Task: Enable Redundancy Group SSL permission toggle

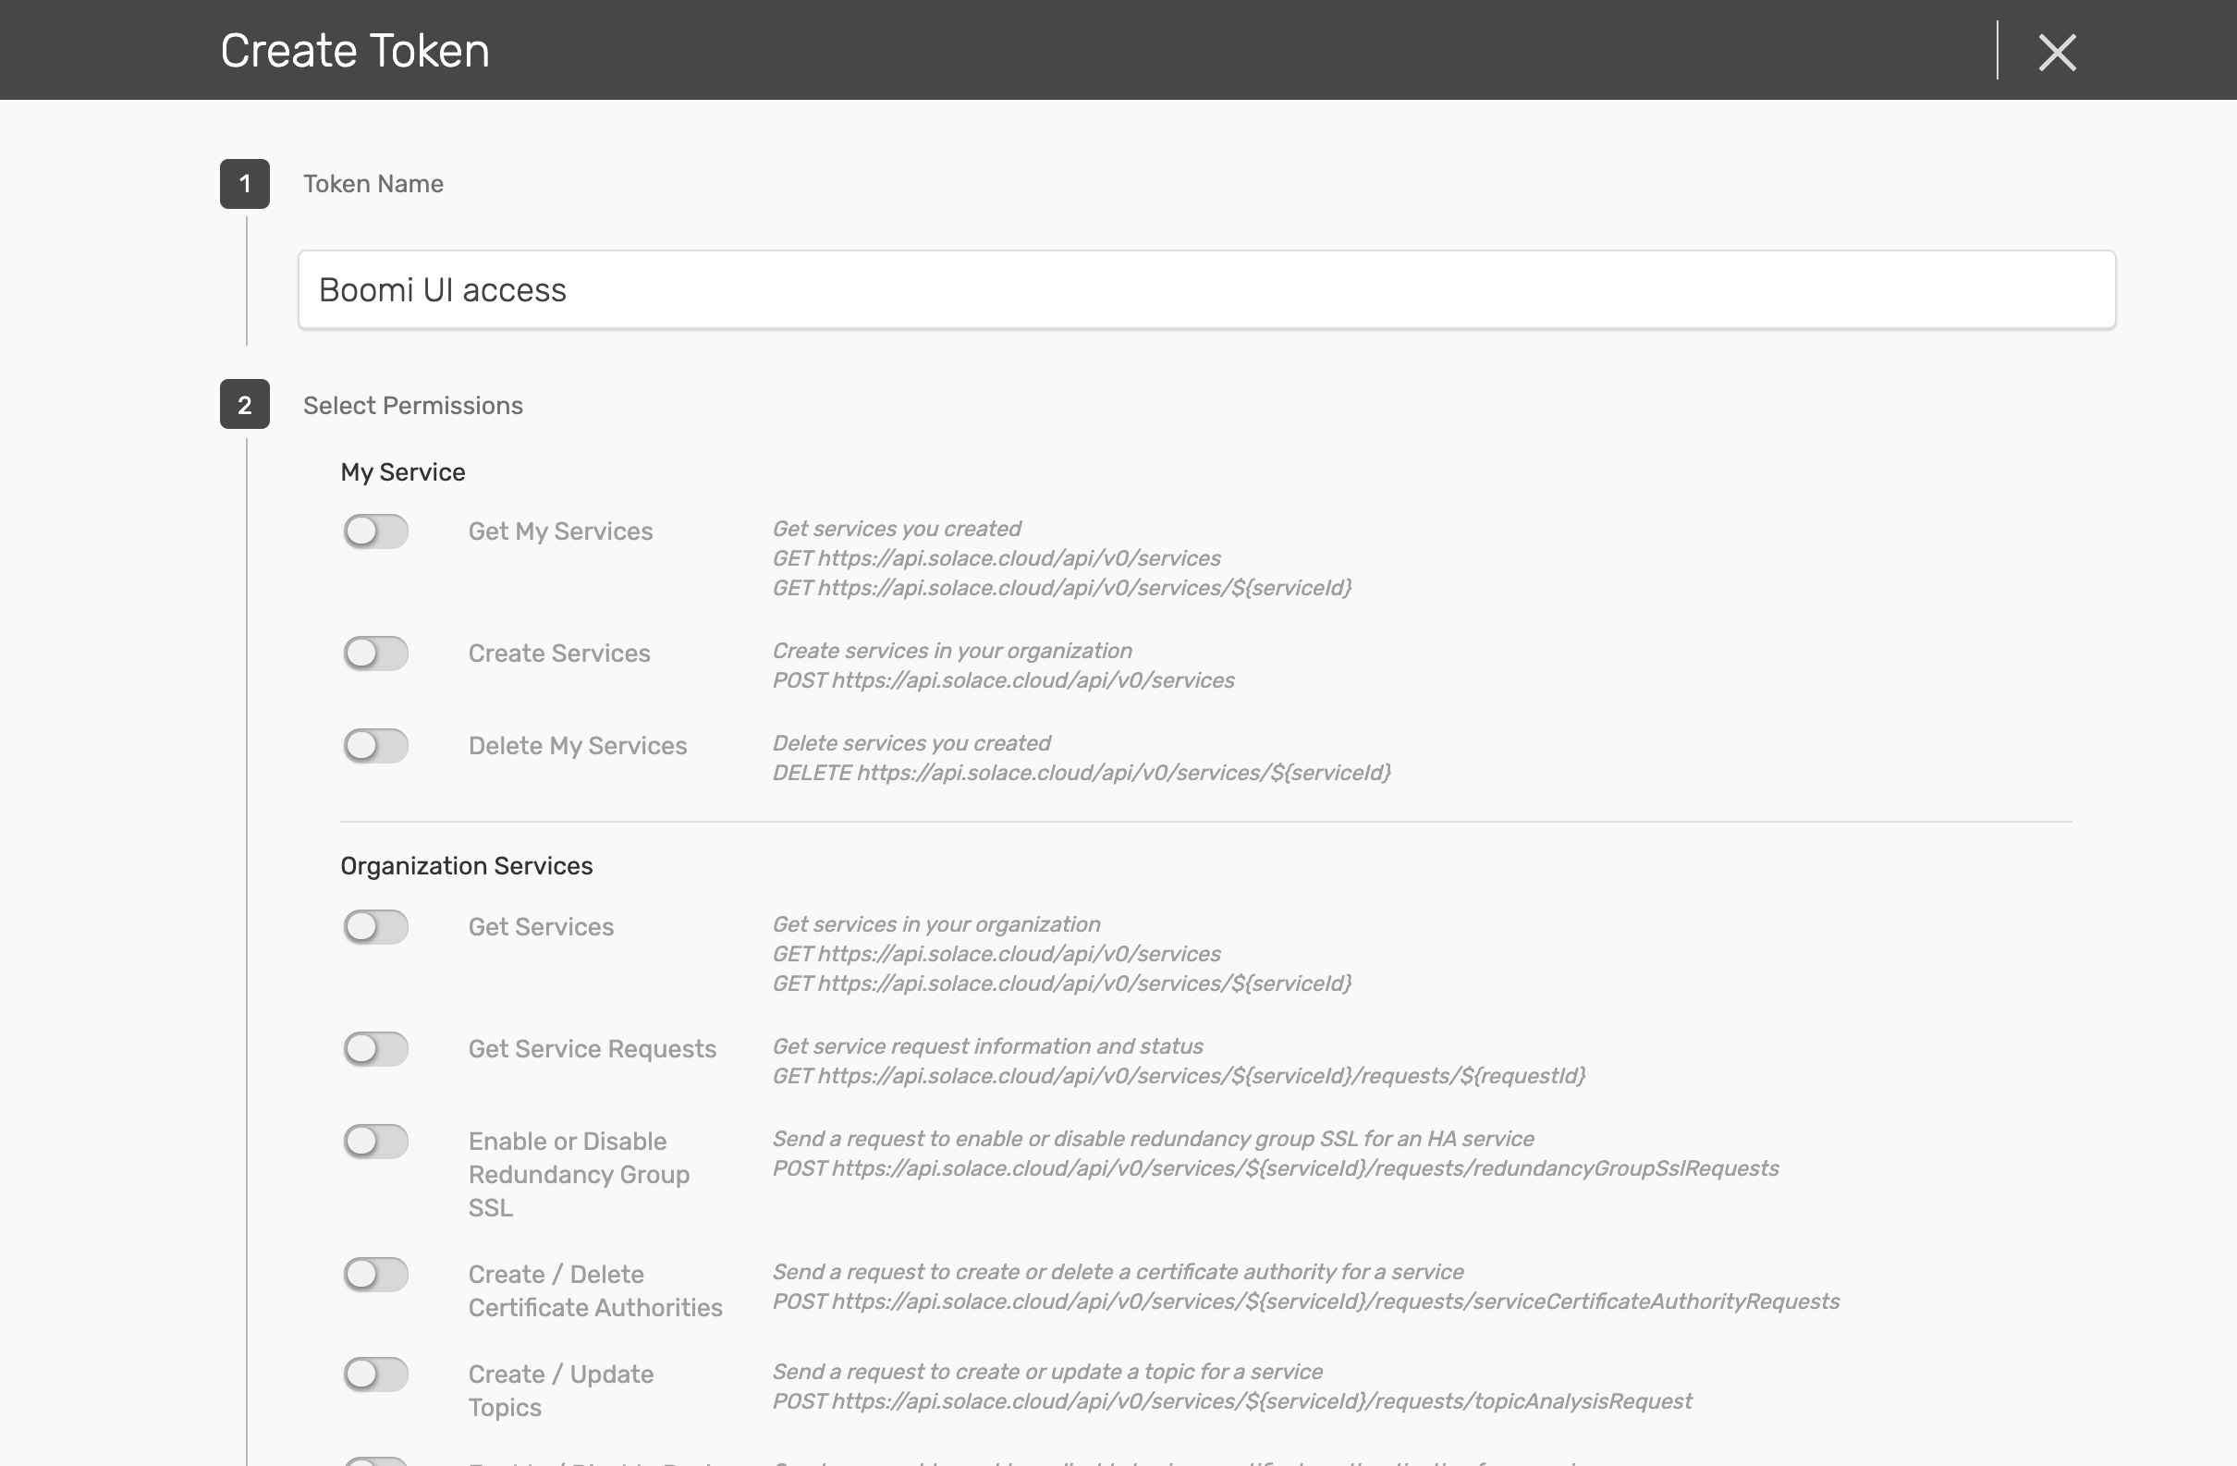Action: [375, 1142]
